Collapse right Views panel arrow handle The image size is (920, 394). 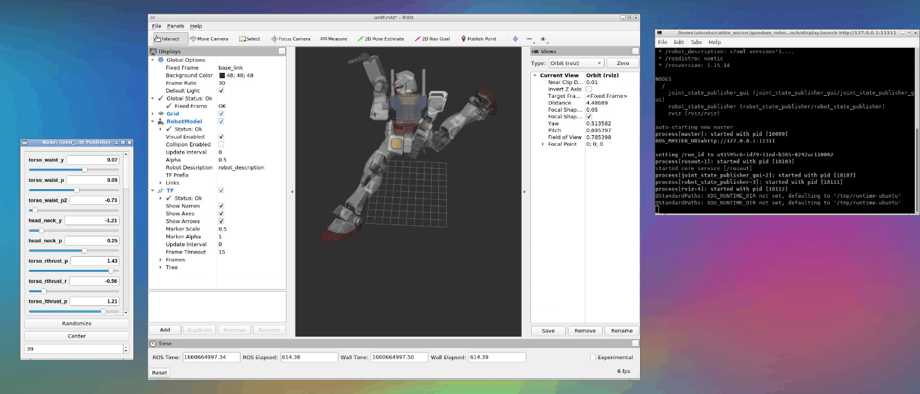tap(524, 192)
